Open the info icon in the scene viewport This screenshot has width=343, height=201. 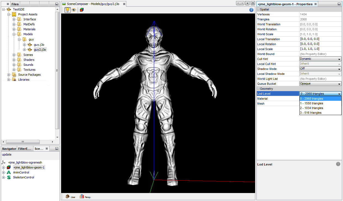click(x=251, y=10)
